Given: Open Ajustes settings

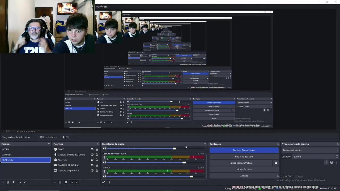Looking at the screenshot, I should pyautogui.click(x=244, y=176).
